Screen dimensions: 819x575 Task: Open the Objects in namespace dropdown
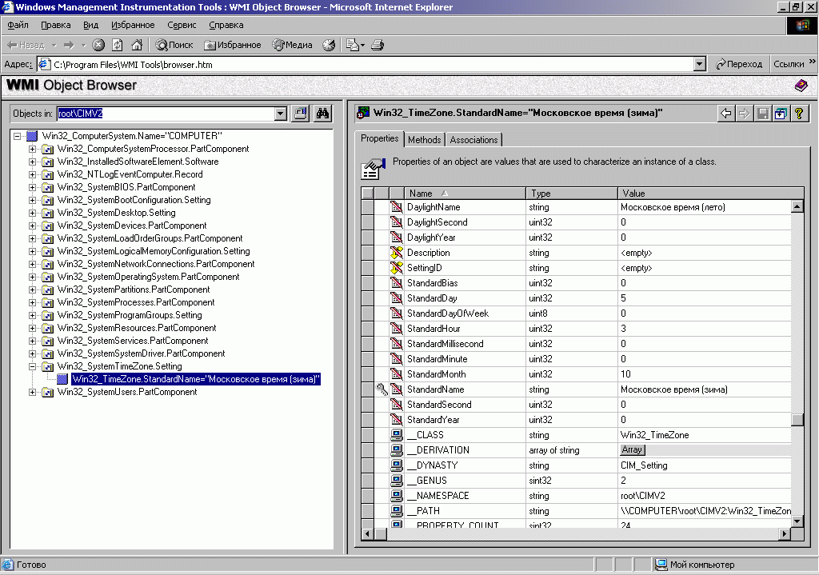click(281, 114)
